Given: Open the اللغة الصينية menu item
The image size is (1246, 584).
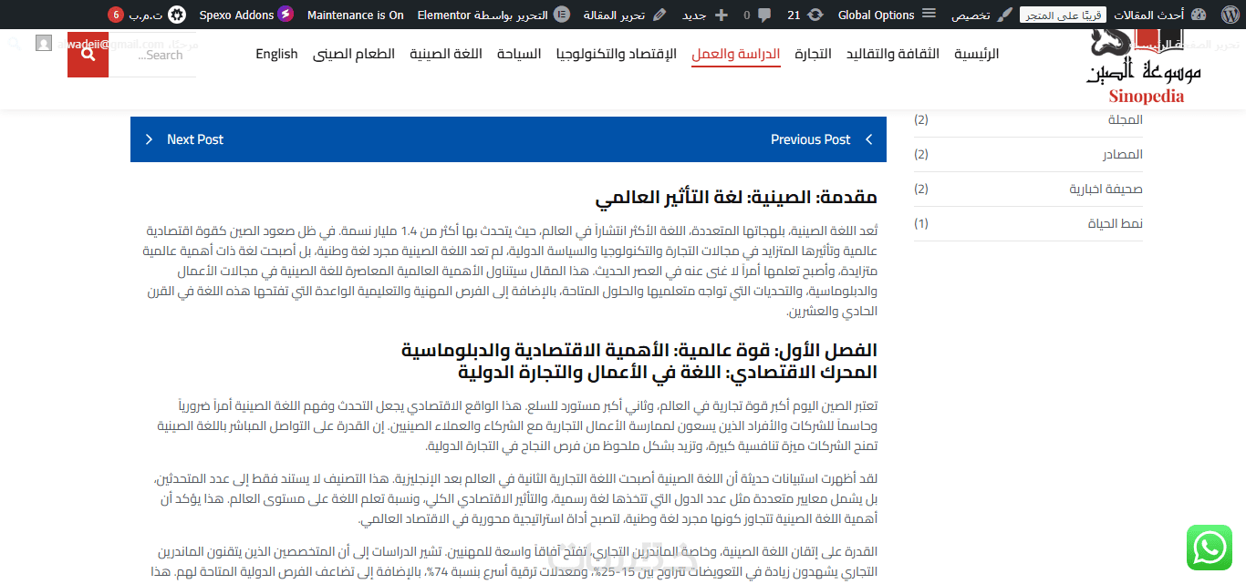Looking at the screenshot, I should point(446,54).
